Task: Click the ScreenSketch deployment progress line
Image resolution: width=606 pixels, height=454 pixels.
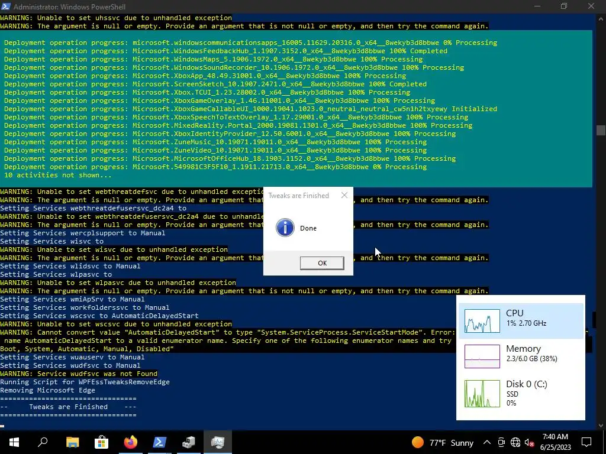Action: pos(215,84)
